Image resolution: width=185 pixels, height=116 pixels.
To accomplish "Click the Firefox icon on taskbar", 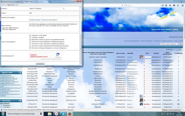I will [70, 114].
